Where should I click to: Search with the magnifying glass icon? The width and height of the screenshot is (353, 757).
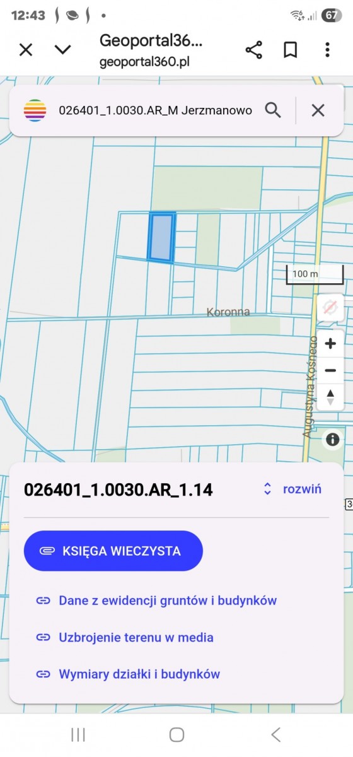pyautogui.click(x=273, y=110)
